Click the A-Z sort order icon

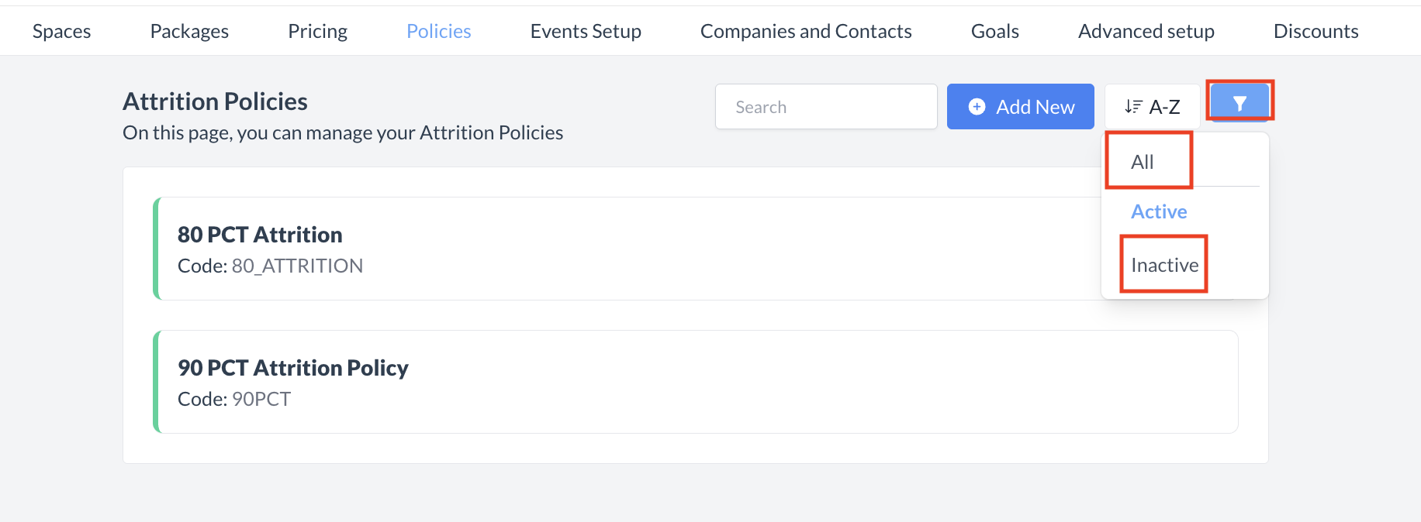click(1133, 107)
